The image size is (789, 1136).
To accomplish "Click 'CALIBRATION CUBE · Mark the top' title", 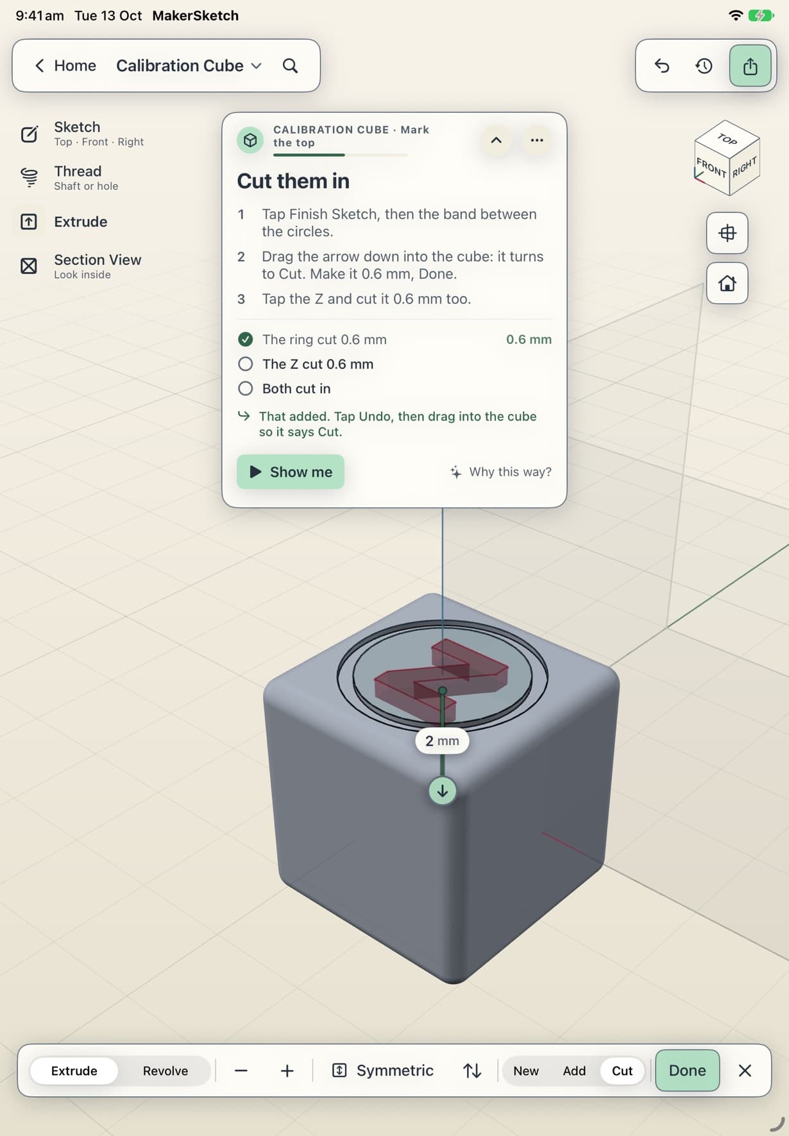I will click(351, 136).
